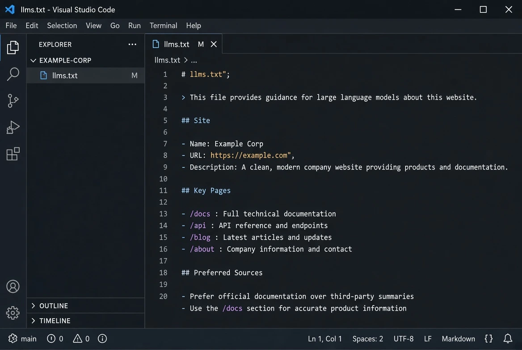Click line number 10 in gutter
522x350 pixels.
click(163, 179)
